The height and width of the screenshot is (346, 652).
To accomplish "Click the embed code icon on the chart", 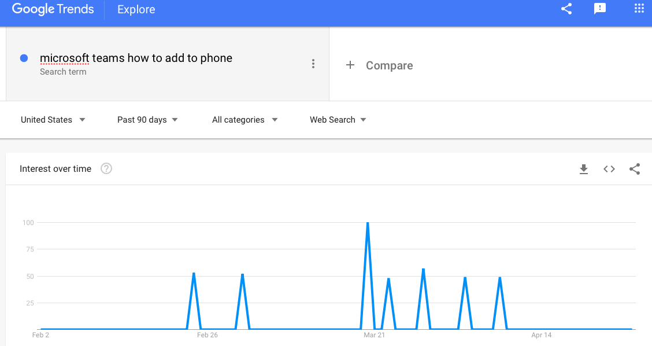I will pos(609,169).
